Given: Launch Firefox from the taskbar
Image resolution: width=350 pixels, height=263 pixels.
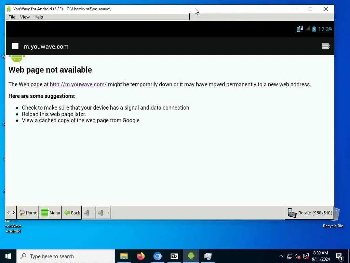Looking at the screenshot, I should (140, 256).
